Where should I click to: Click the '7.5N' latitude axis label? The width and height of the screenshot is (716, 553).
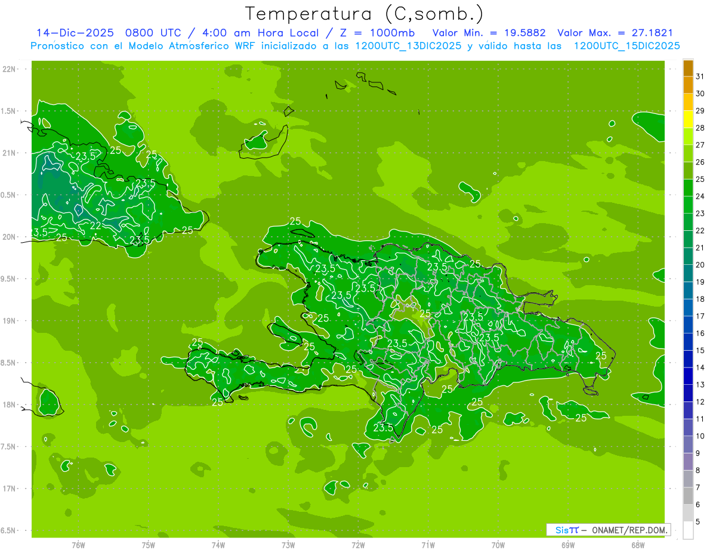click(x=9, y=447)
